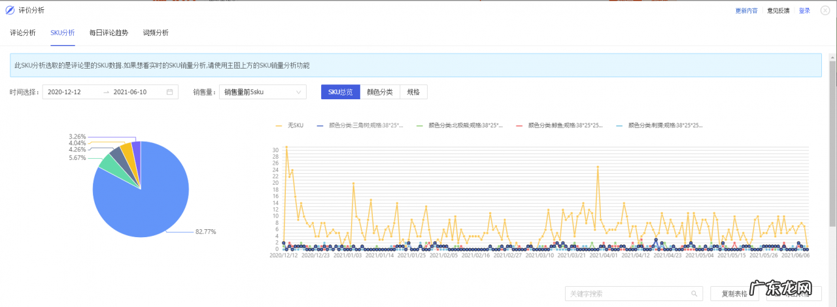Click the 5.67% pie label
The image size is (837, 307).
click(77, 157)
